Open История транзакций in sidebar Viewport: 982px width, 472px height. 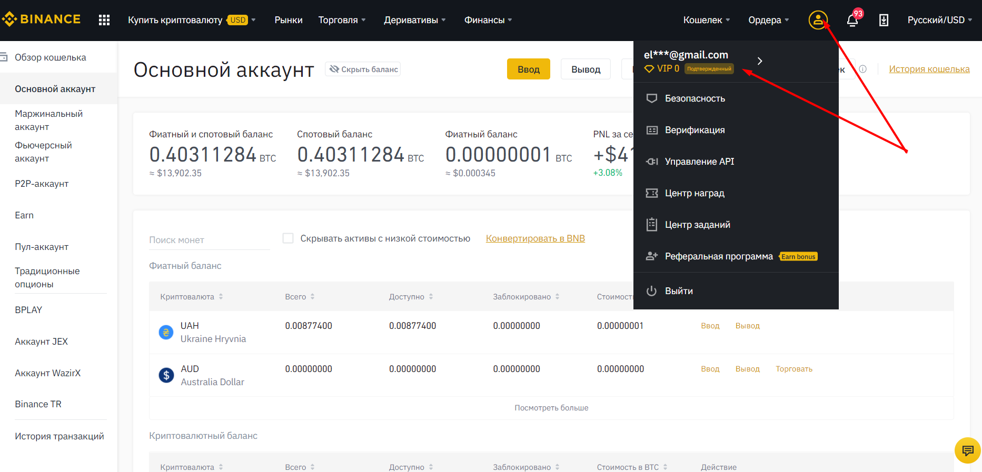(x=59, y=436)
